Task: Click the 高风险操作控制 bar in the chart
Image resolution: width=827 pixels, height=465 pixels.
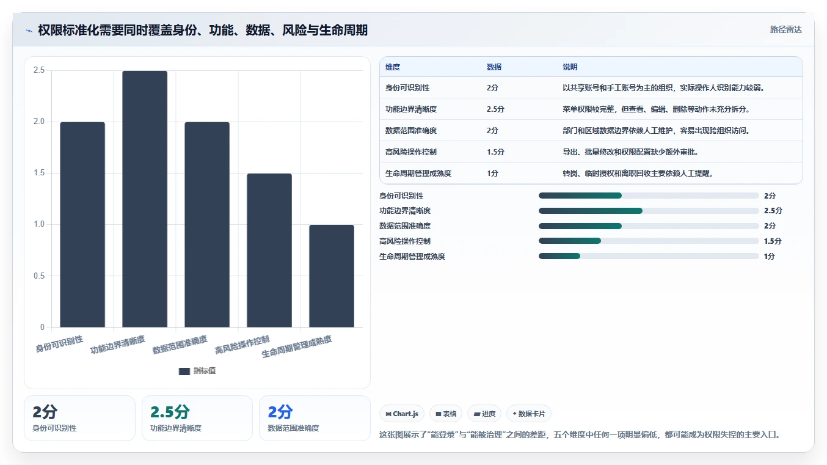Action: [x=269, y=250]
